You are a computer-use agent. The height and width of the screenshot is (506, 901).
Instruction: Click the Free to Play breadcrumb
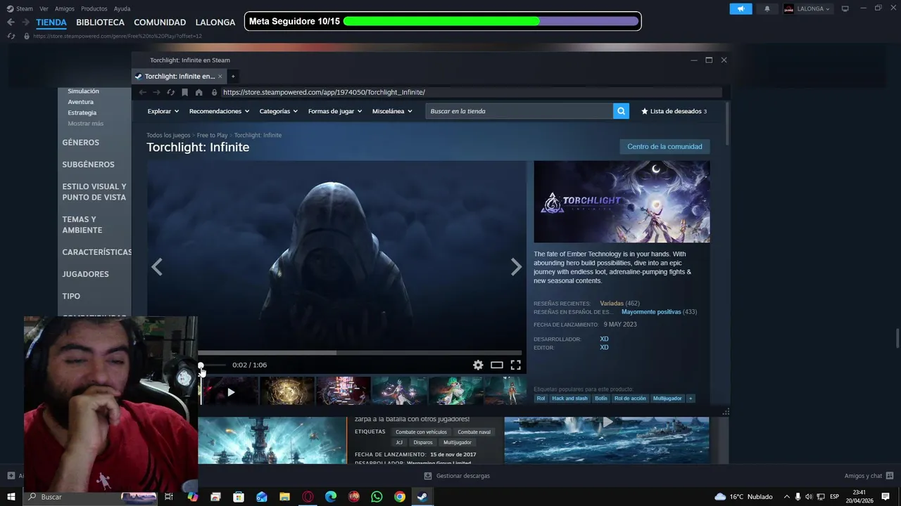(212, 135)
